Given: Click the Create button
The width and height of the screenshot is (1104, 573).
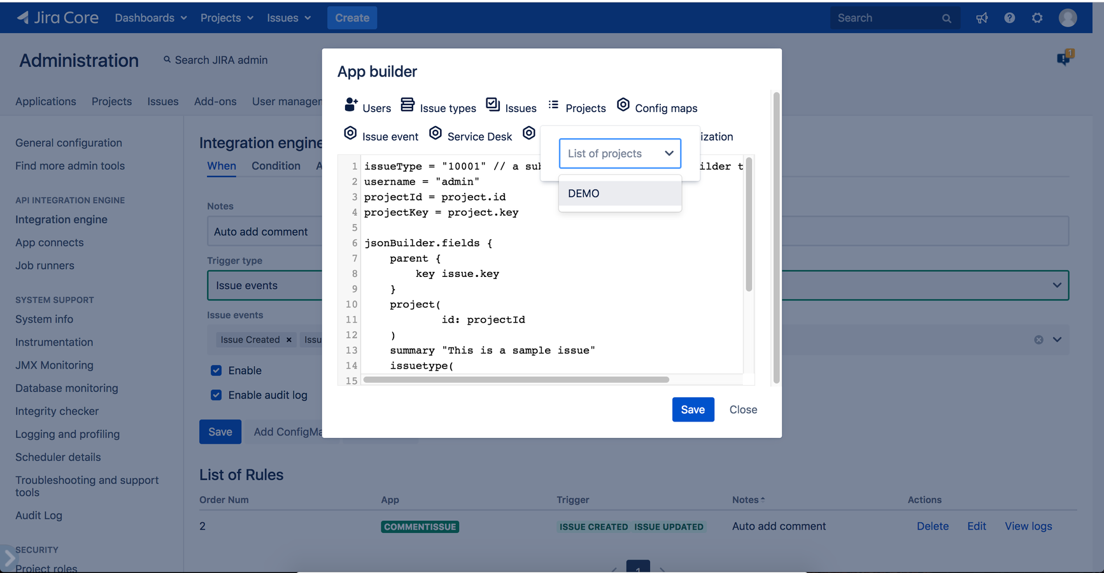Looking at the screenshot, I should [352, 18].
